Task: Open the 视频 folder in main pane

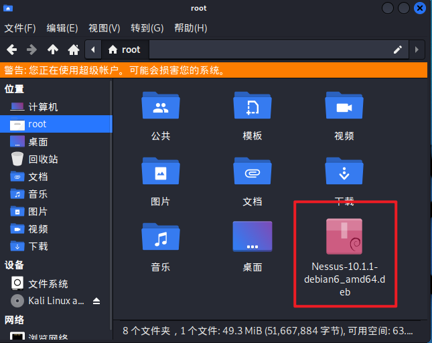Action: (344, 108)
